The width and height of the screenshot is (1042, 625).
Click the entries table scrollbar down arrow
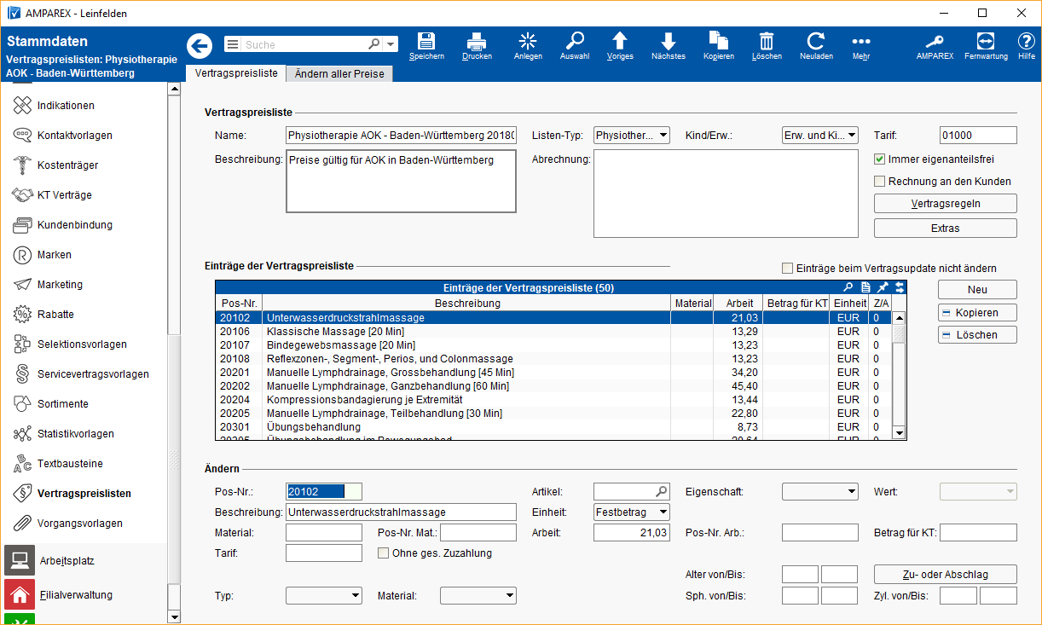(899, 433)
